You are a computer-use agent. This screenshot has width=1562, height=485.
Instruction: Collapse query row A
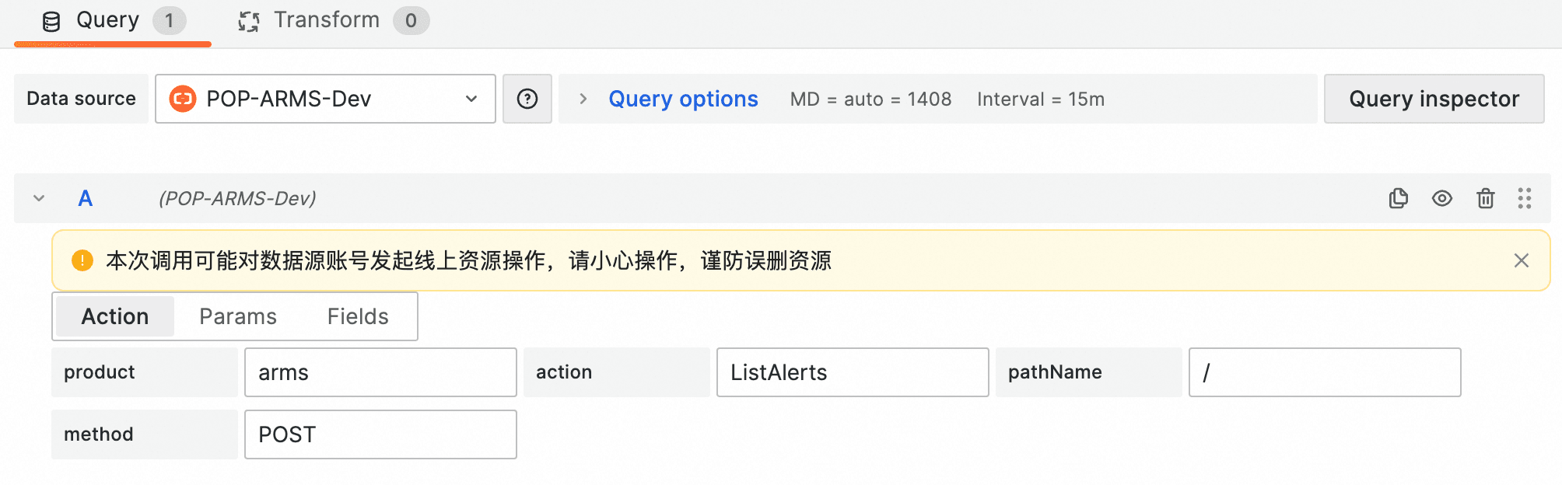coord(39,198)
